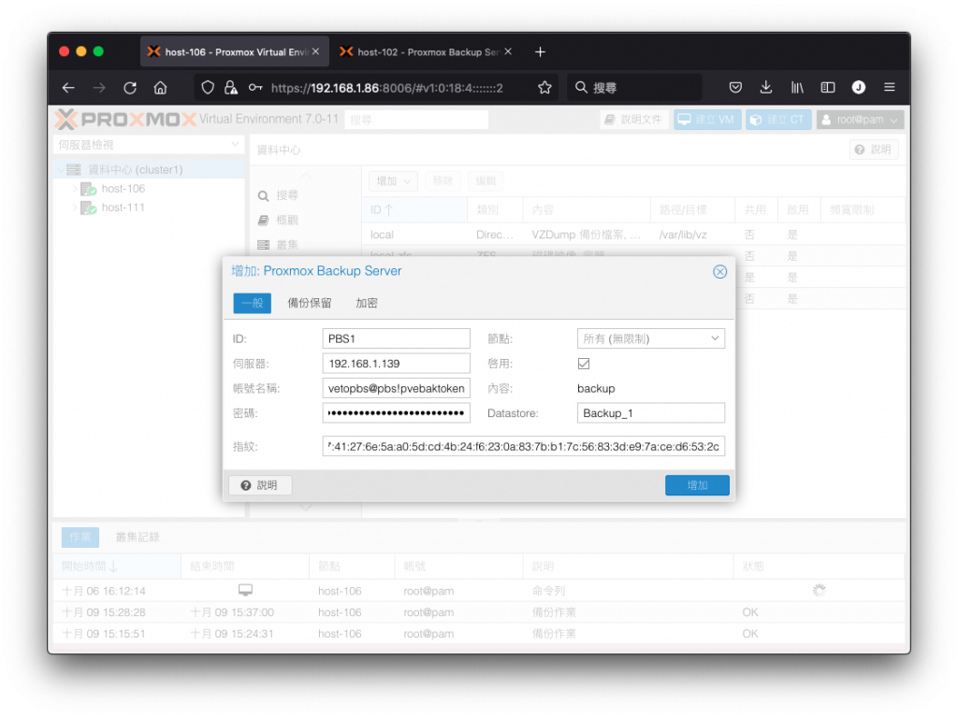Select the 叢集記錄 cluster log tab
The image size is (958, 717).
click(138, 538)
